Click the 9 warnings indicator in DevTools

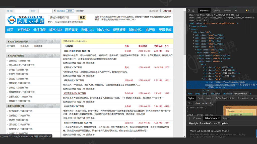248,10
